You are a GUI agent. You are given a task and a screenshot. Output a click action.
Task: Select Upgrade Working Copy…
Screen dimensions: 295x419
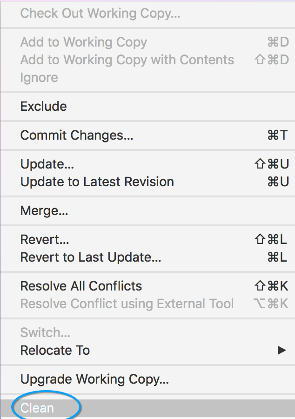[94, 379]
